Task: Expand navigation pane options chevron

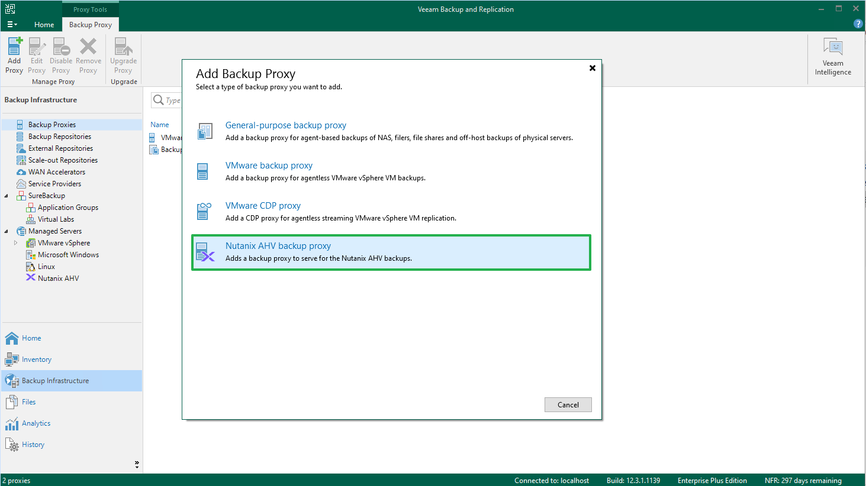Action: pos(137,465)
